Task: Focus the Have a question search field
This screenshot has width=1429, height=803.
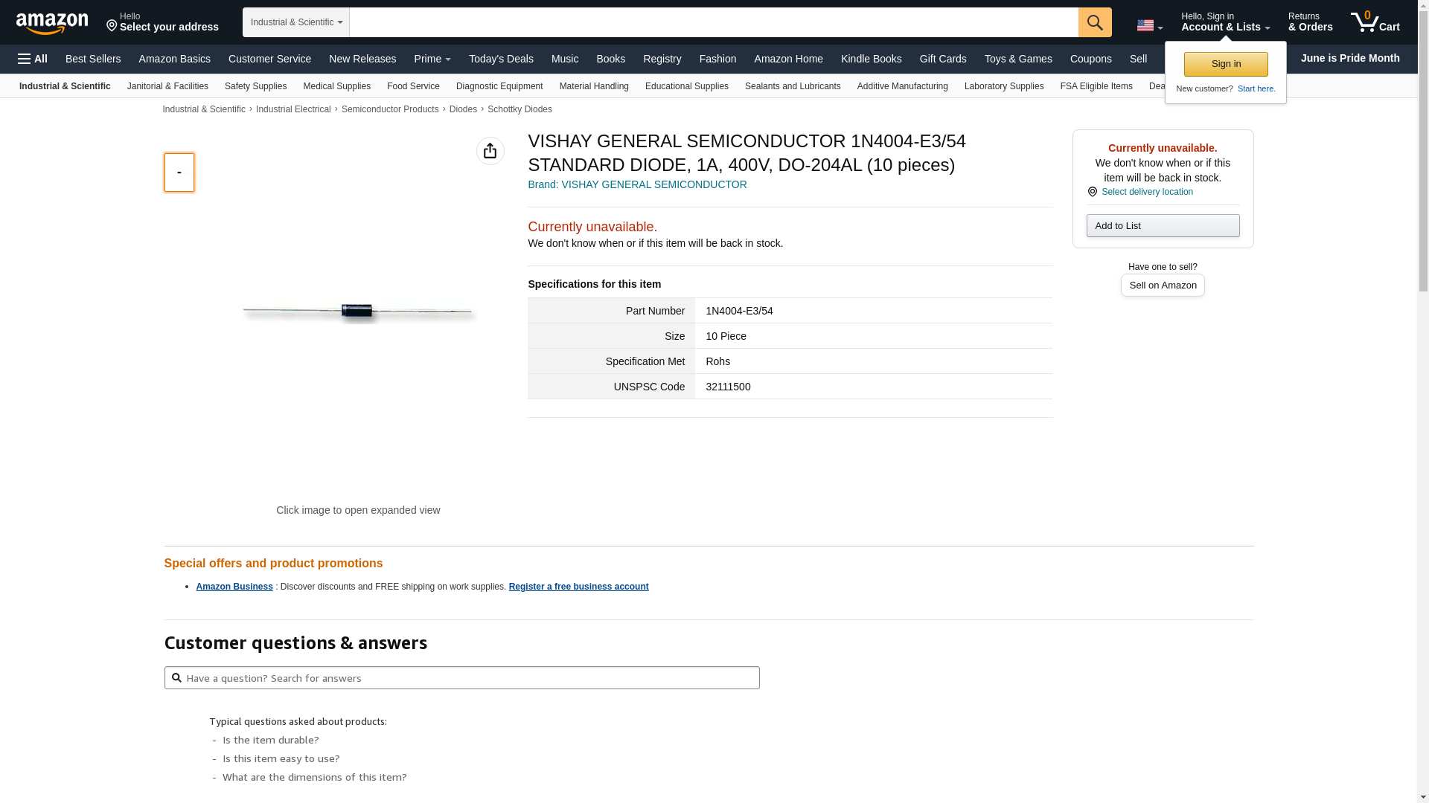Action: (461, 678)
